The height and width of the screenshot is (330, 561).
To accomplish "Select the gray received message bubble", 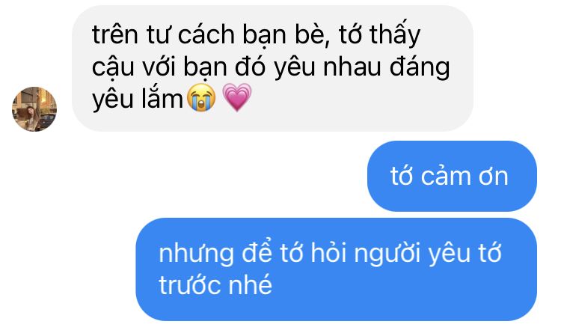I will [x=272, y=68].
